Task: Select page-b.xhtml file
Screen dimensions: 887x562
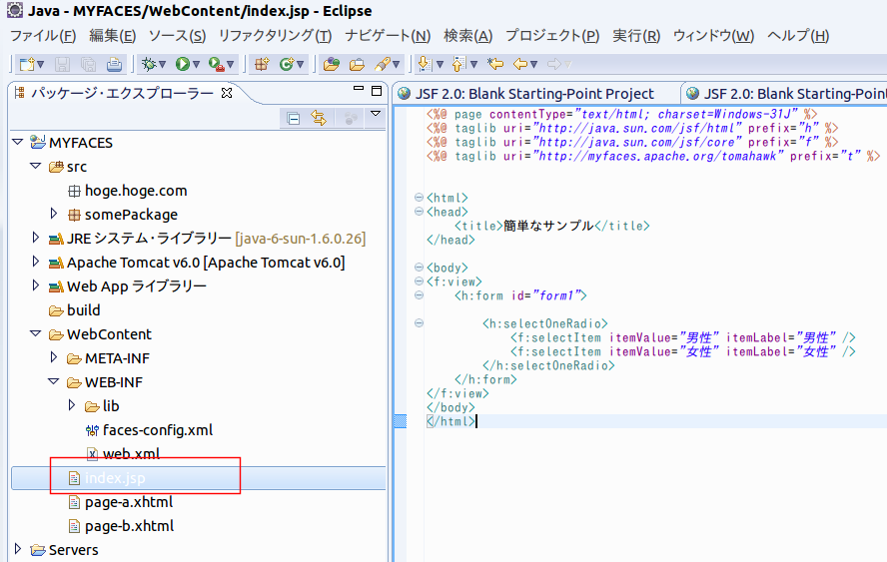Action: coord(121,526)
